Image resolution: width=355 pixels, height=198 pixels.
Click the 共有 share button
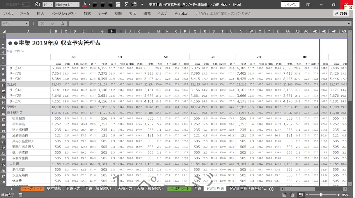[341, 13]
